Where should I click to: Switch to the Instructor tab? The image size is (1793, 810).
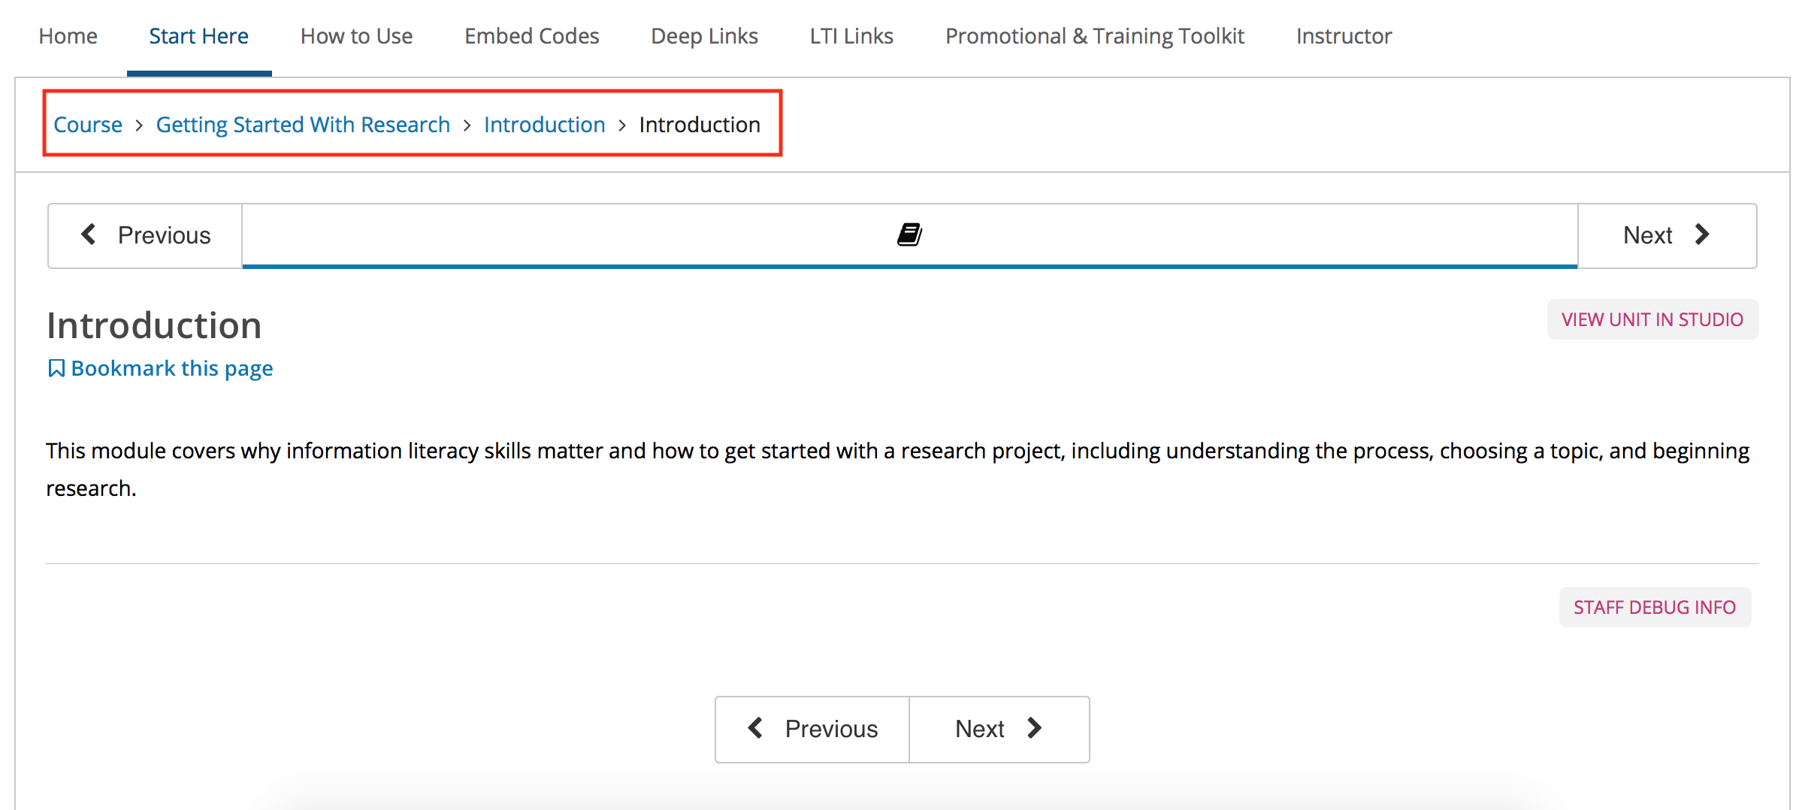click(1344, 36)
